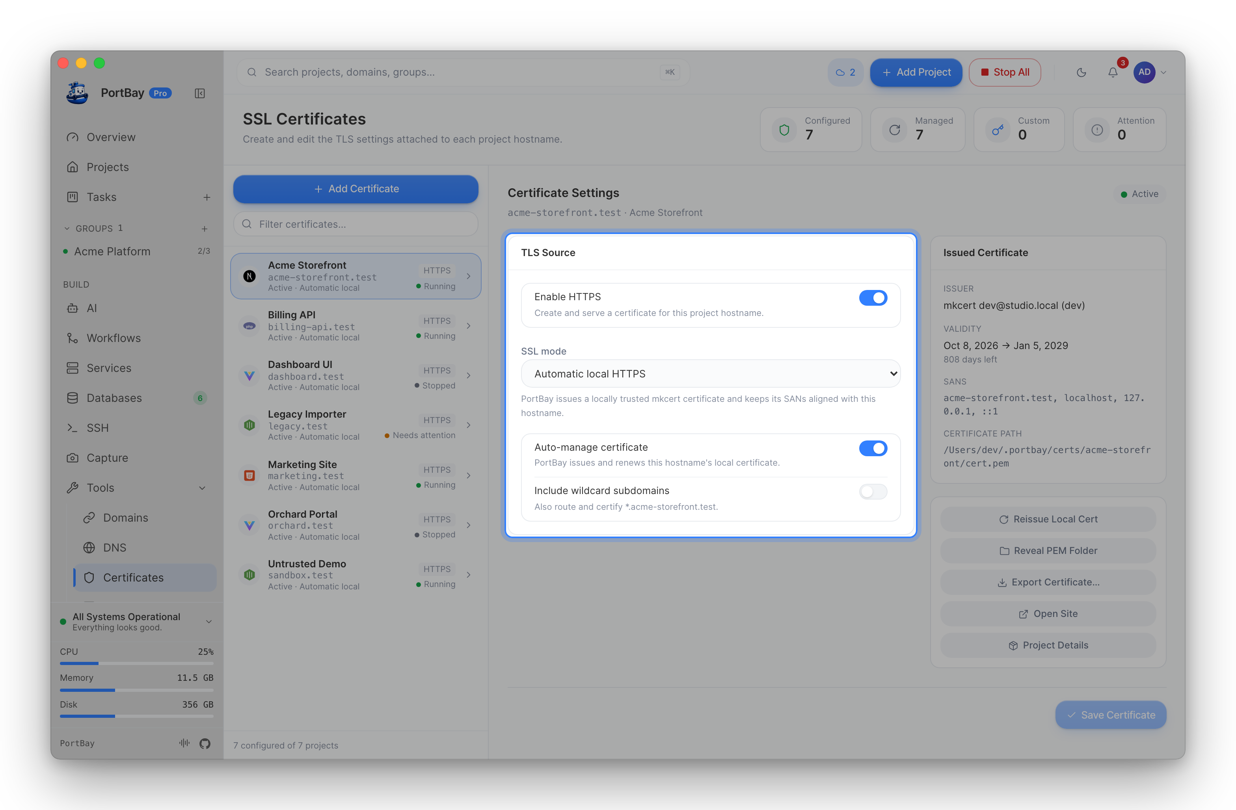Select Untrusted Demo certificate row
Image resolution: width=1236 pixels, height=810 pixels.
[x=356, y=575]
